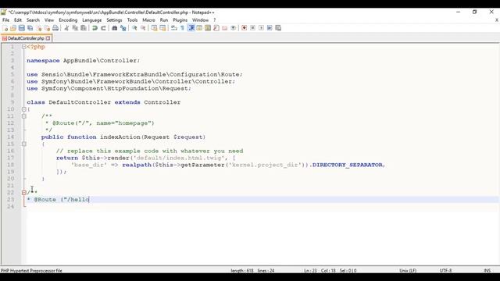
Task: Click the Save Recorded Macro icon
Action: (x=278, y=28)
